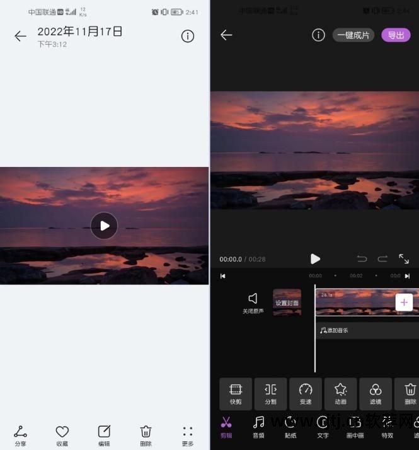Select the 快剪 quick cut tool
Screen dimensions: 419x450
coord(236,394)
